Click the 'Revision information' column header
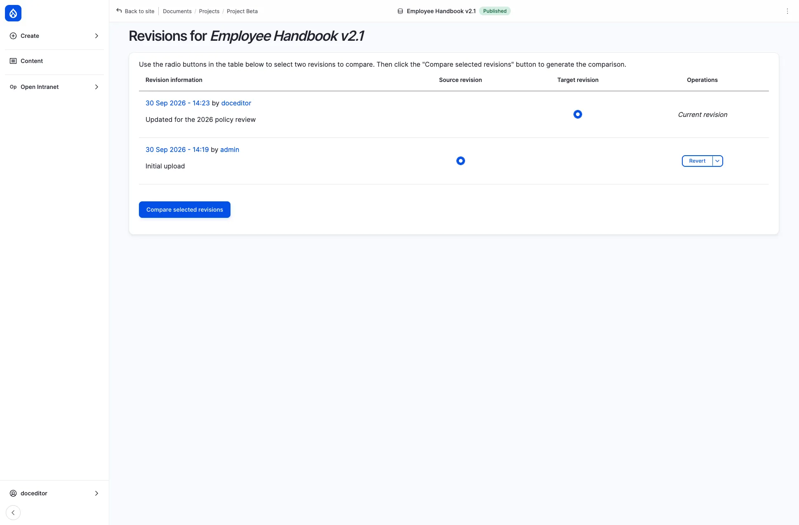Viewport: 799px width, 525px height. [x=174, y=80]
